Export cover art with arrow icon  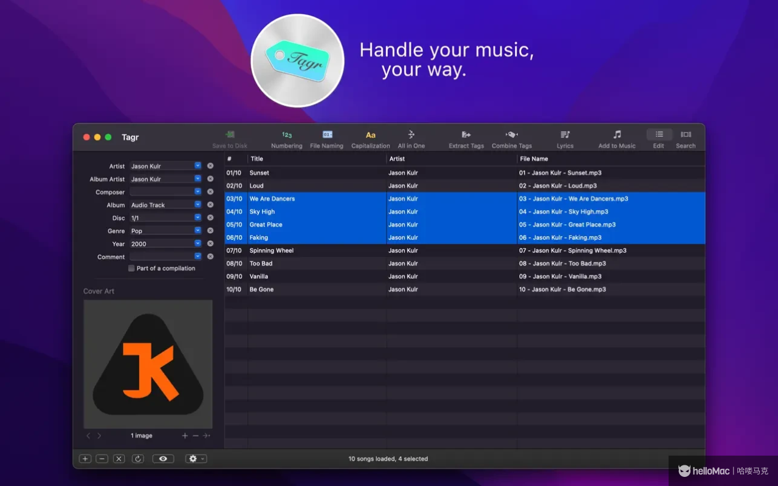tap(206, 436)
